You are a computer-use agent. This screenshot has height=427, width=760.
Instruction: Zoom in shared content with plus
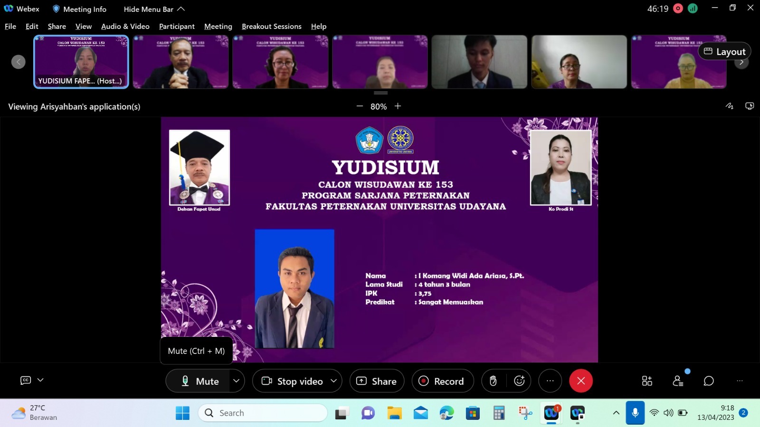398,106
